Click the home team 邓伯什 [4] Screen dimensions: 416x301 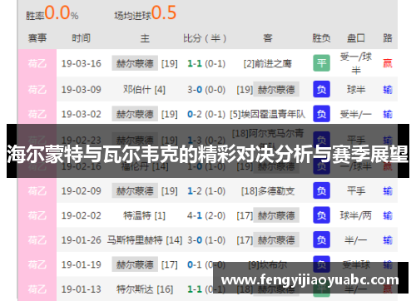(x=144, y=90)
